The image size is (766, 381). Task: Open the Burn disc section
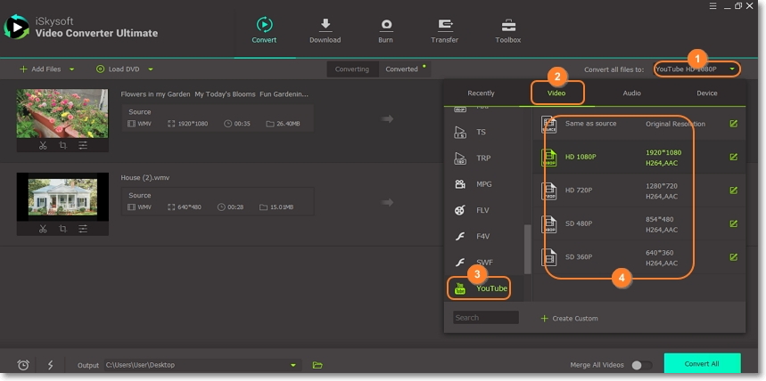point(386,25)
